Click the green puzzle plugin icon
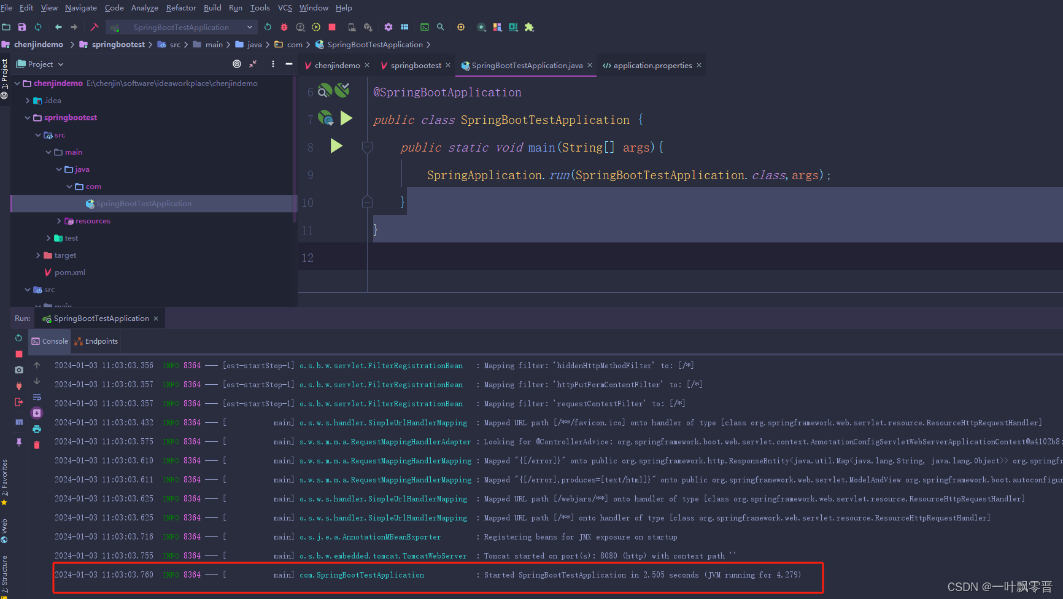The height and width of the screenshot is (599, 1063). pyautogui.click(x=529, y=27)
